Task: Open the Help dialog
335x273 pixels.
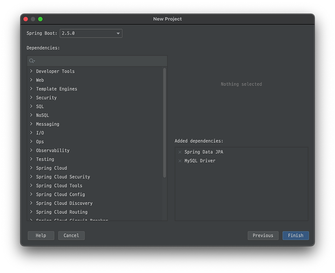Action: (41, 235)
